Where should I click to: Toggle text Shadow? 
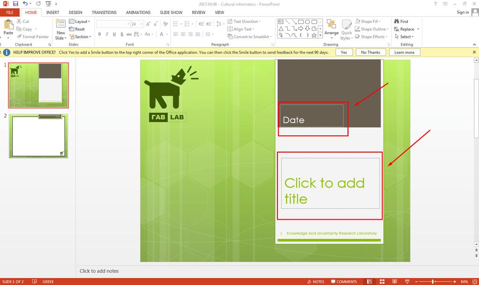click(122, 34)
